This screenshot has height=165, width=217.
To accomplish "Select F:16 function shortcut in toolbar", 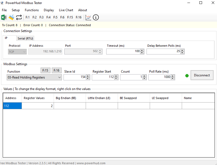I will tap(78, 17).
